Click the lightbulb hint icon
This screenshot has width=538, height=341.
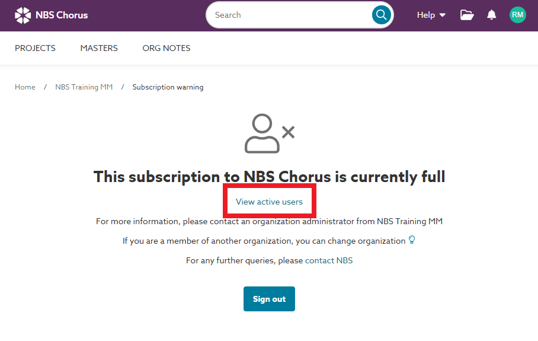click(412, 240)
